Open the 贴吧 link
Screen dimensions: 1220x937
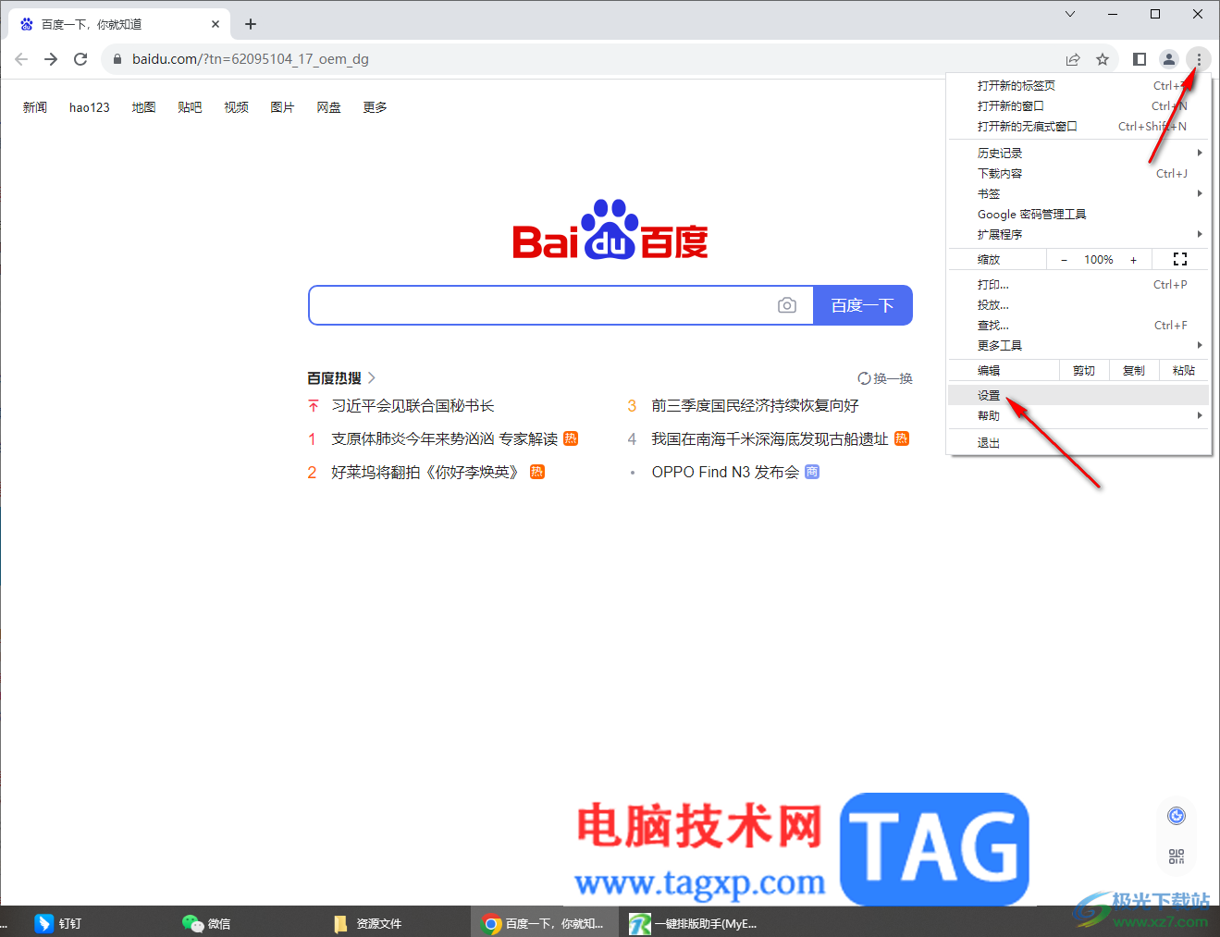coord(190,107)
